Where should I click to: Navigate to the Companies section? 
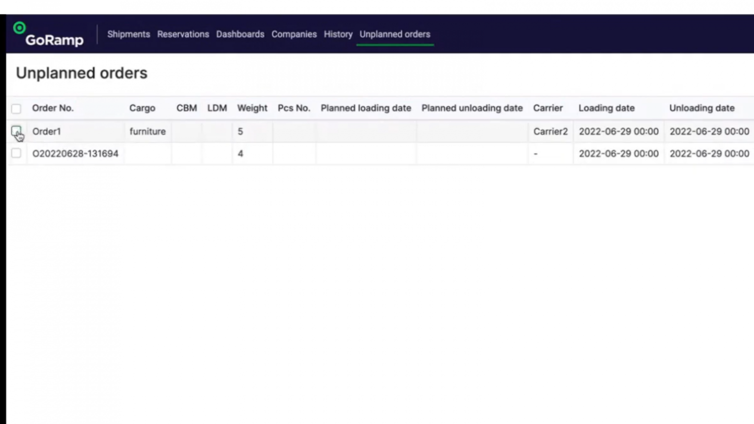(294, 34)
